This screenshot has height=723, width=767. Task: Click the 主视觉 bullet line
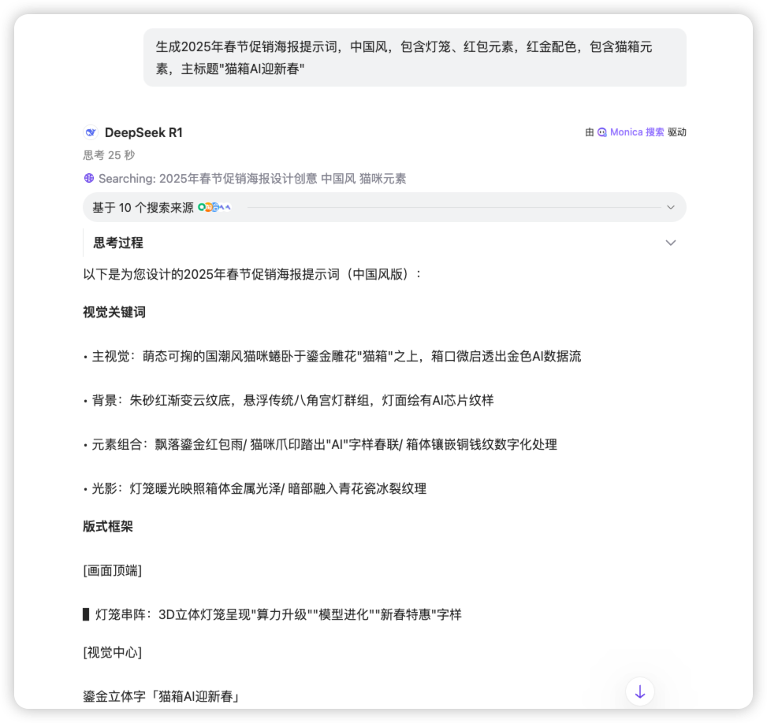pyautogui.click(x=332, y=356)
